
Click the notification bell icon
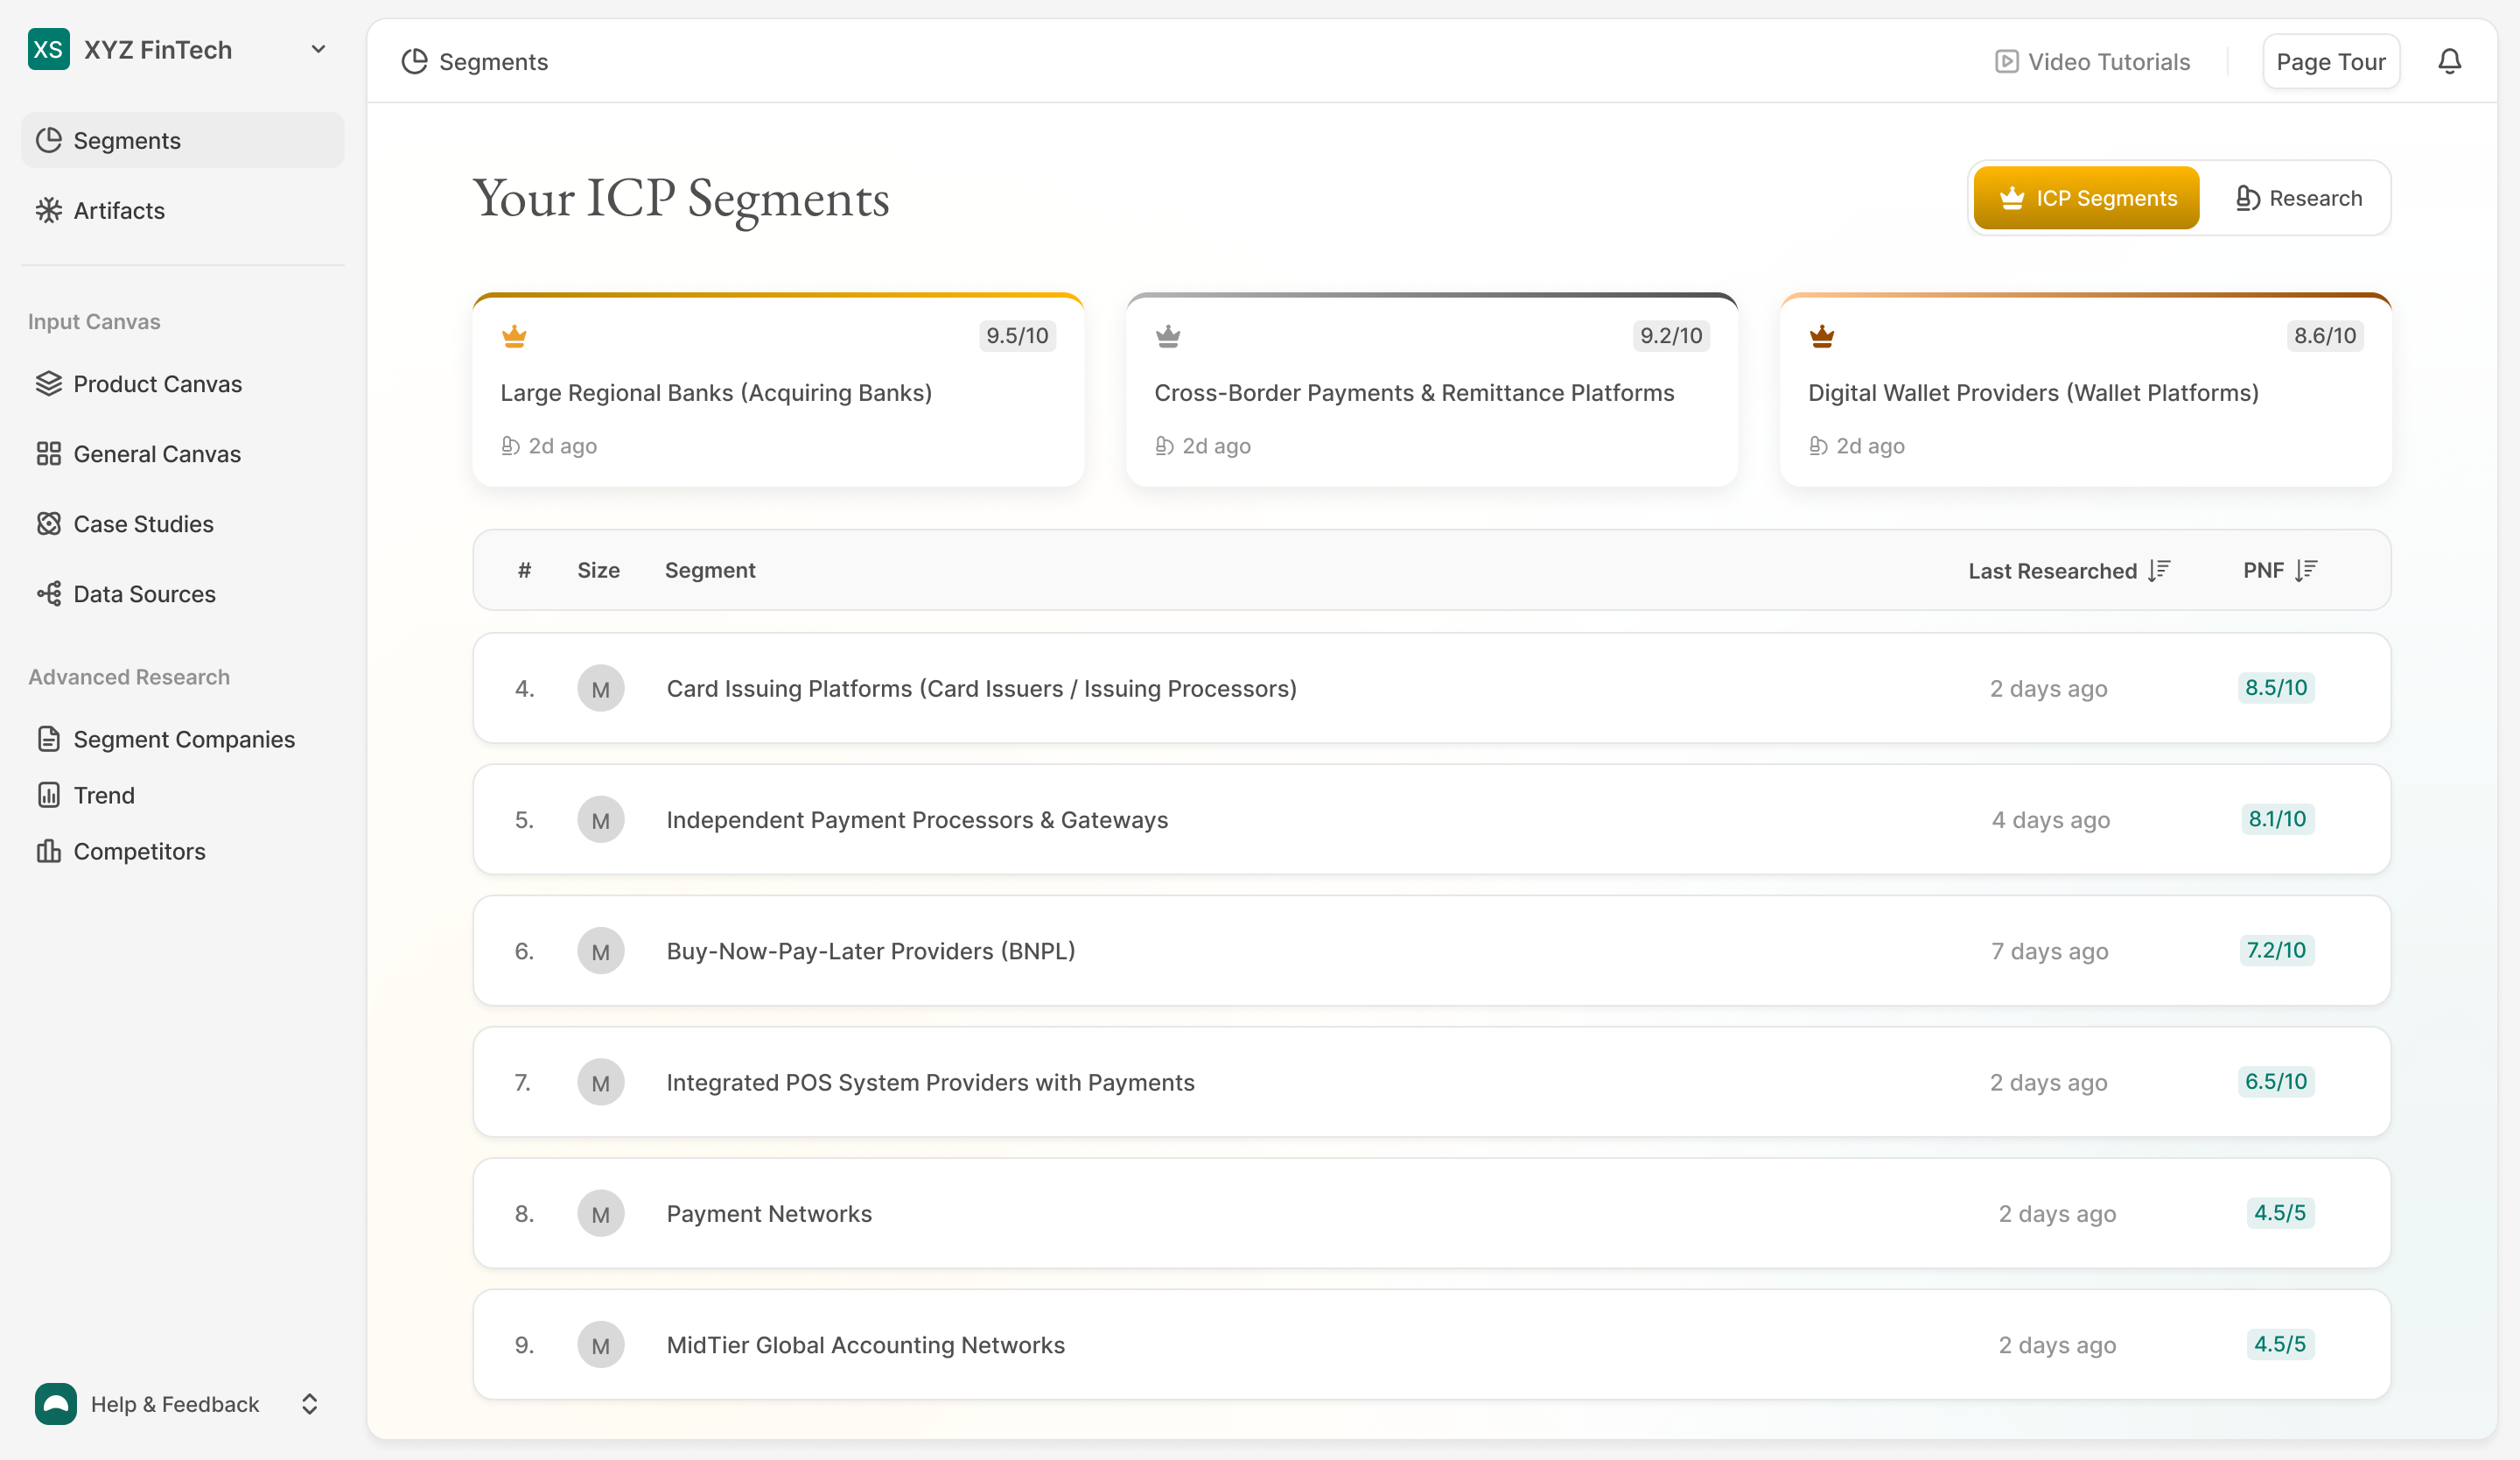pos(2449,62)
